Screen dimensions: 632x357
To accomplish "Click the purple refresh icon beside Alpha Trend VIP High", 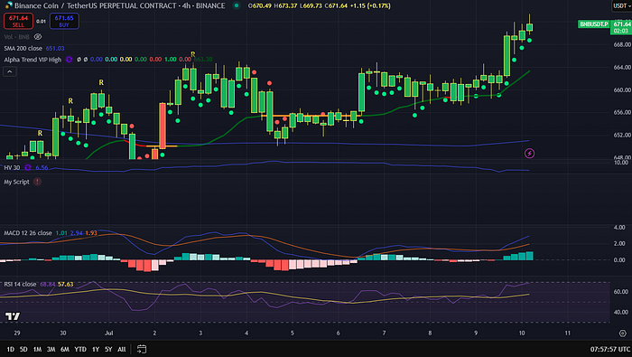I will pos(69,60).
